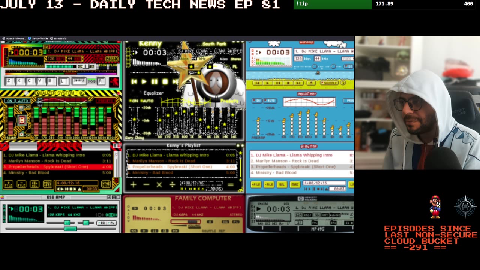Viewport: 480px width, 270px height.
Task: Toggle the repeat button in blue duck skin
Action: [x=343, y=83]
